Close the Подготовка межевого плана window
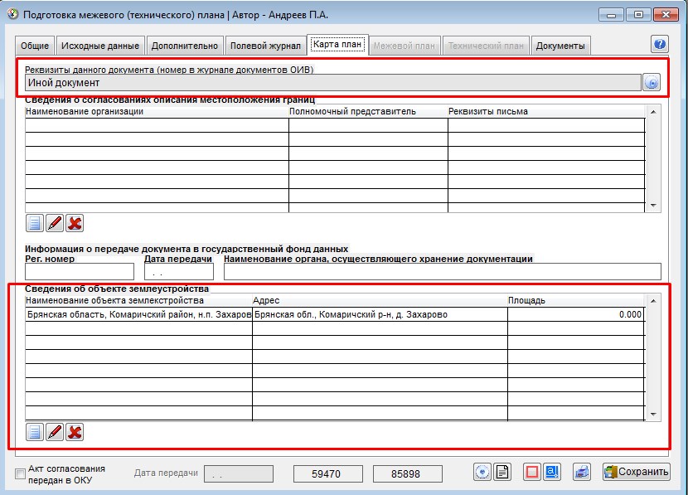The height and width of the screenshot is (495, 688). coord(666,15)
